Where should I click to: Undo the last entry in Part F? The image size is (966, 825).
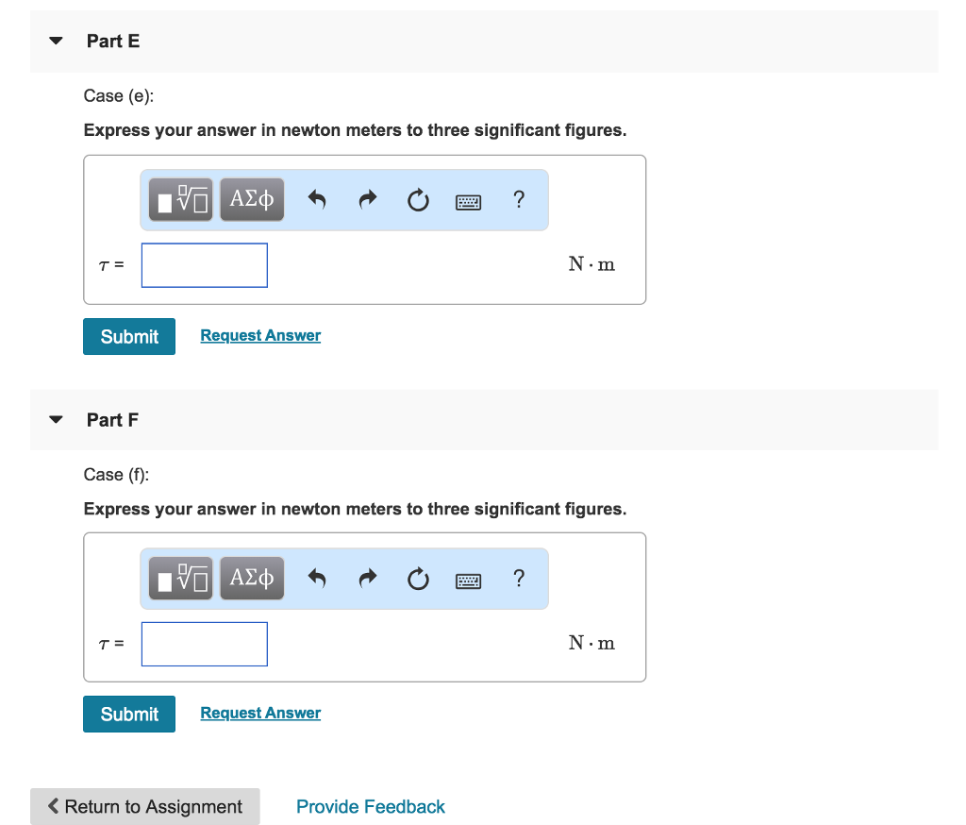317,578
